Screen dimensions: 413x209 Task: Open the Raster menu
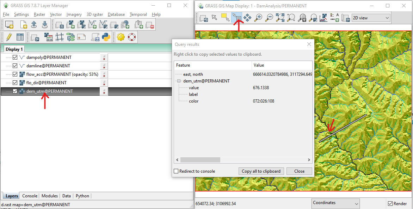[x=39, y=14]
